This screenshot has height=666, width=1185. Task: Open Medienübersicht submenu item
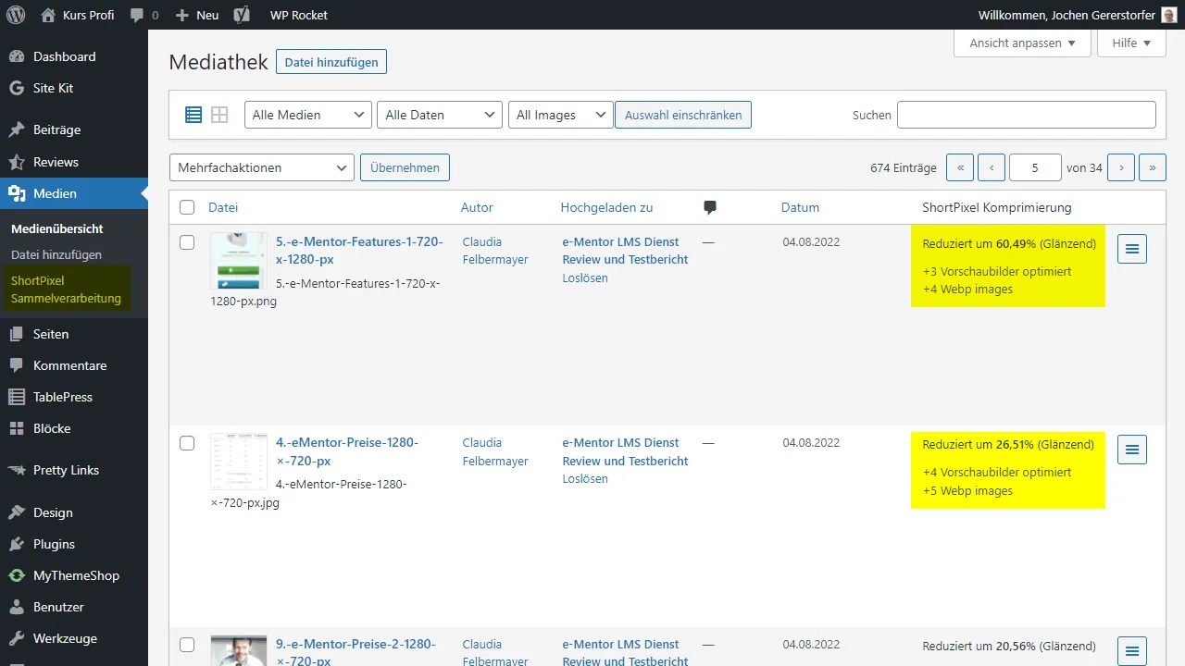(57, 228)
